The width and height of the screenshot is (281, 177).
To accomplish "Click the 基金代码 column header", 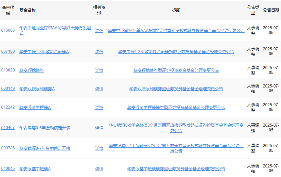I will coord(8,10).
